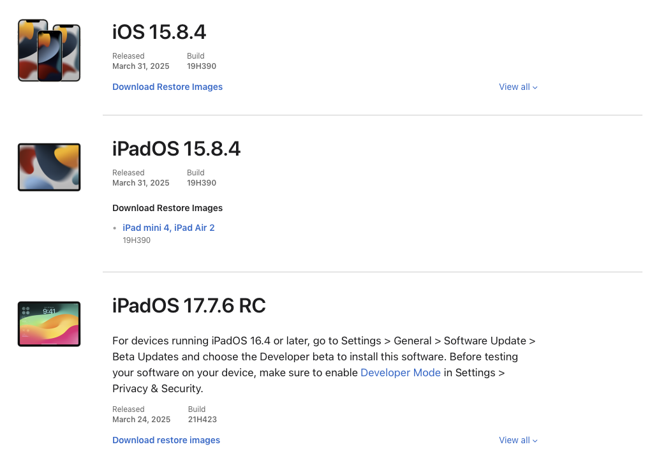
Task: Click the build number 21H423
Action: [202, 419]
